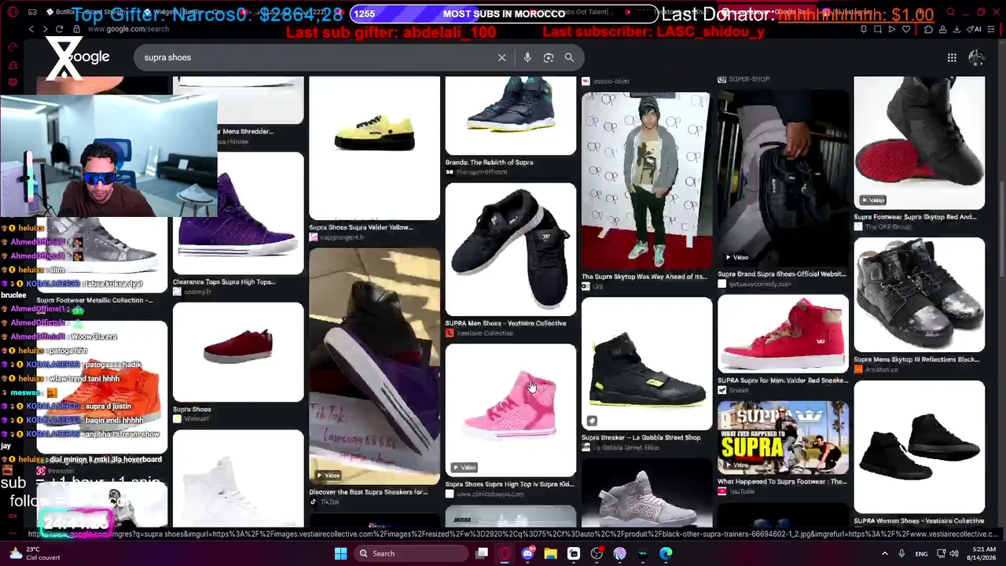This screenshot has height=566, width=1006.
Task: Open the TikTok purple sneaker video thumbnail
Action: pos(374,366)
